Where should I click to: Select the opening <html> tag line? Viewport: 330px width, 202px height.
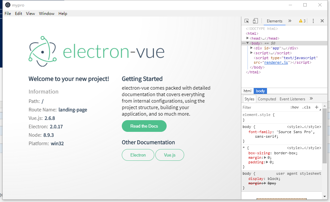(x=252, y=33)
